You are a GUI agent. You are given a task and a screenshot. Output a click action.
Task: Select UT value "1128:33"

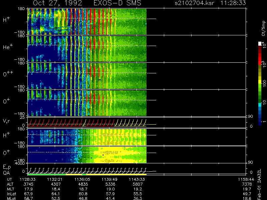(28, 179)
